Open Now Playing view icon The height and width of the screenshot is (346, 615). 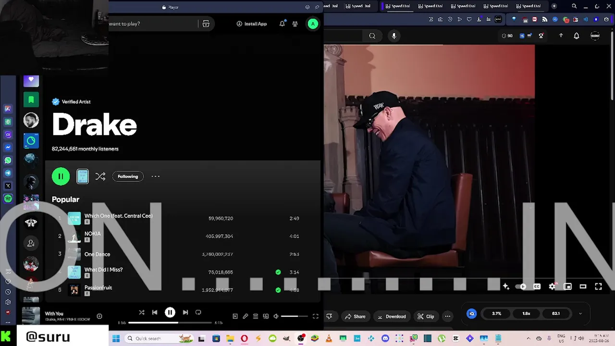(235, 316)
